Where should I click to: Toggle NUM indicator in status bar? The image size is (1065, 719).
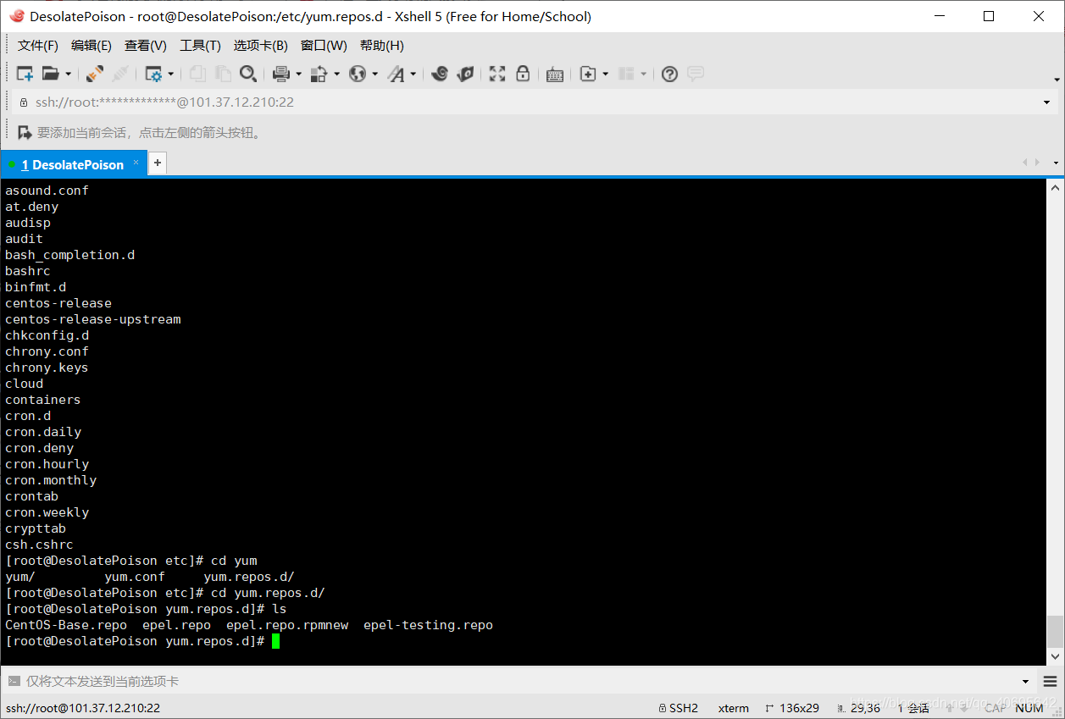tap(1029, 708)
